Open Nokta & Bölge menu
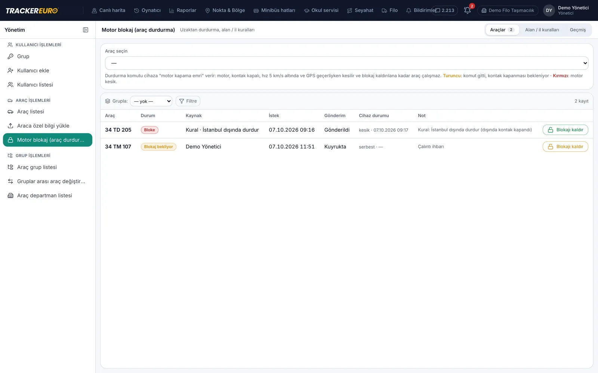This screenshot has width=598, height=373. pos(225,10)
